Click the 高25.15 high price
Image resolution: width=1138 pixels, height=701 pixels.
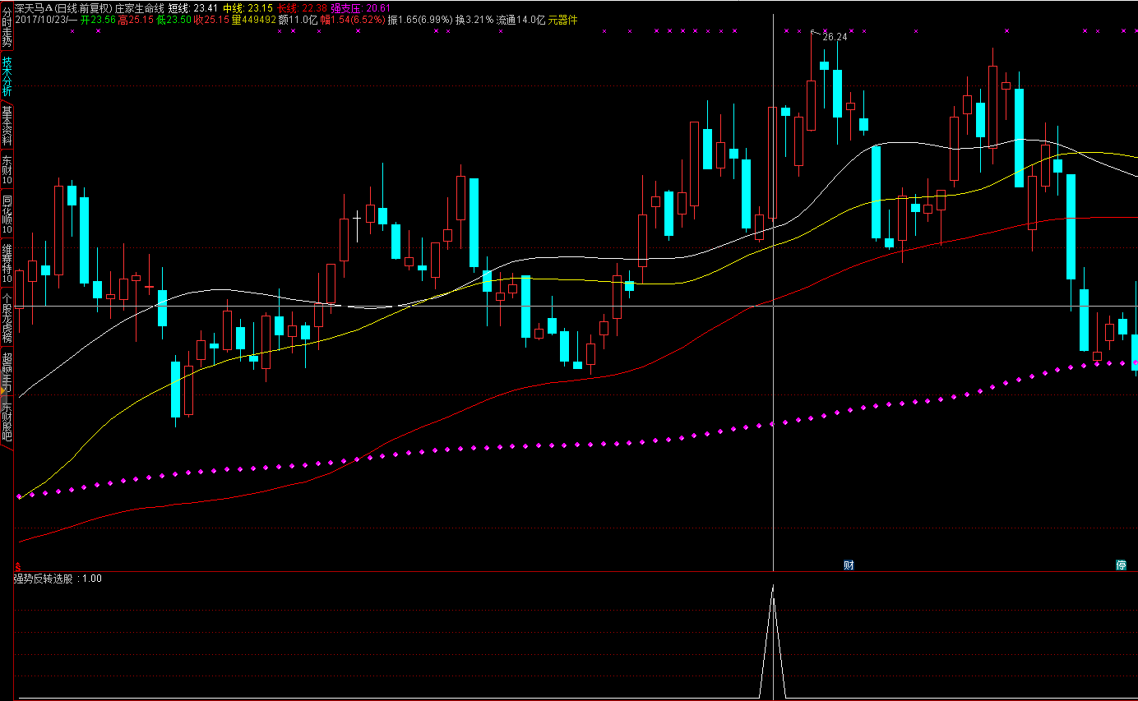tap(136, 19)
